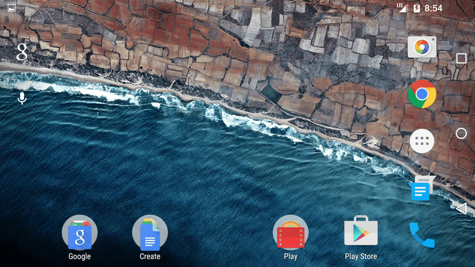The image size is (475, 267).
Task: Tap the image notification icon in status bar
Action: pos(12,8)
